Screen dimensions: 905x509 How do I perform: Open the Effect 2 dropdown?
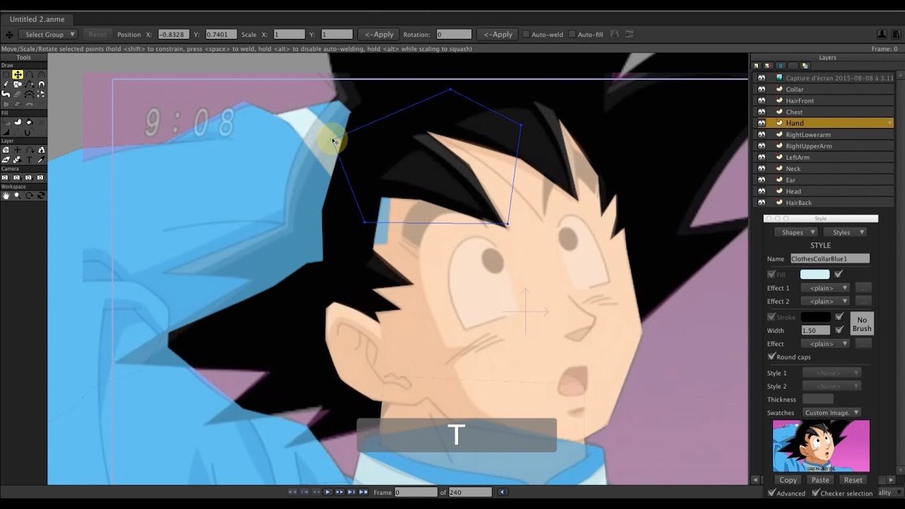(x=825, y=301)
